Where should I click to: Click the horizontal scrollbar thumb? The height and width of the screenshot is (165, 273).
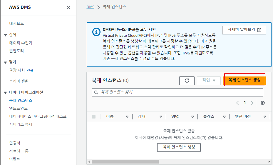pyautogui.click(x=125, y=161)
